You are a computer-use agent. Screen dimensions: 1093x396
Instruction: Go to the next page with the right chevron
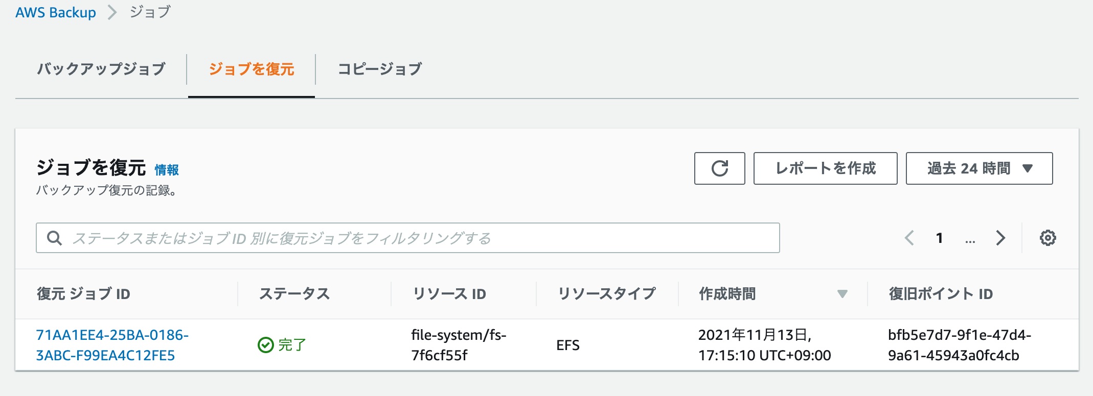pos(1000,238)
